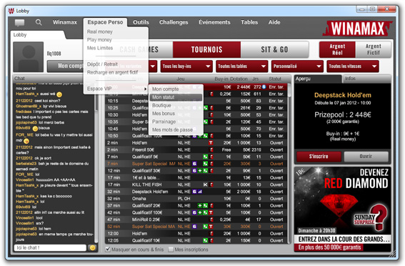Click in the Ici le chat input field
The height and width of the screenshot is (266, 405).
point(50,247)
